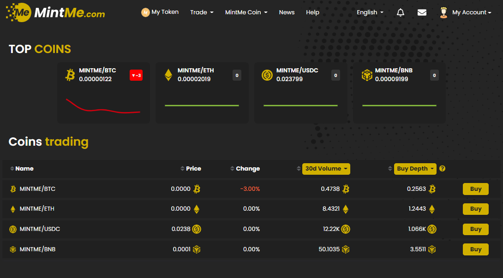Expand the 30d Volume dropdown
The height and width of the screenshot is (278, 503).
[x=326, y=169]
